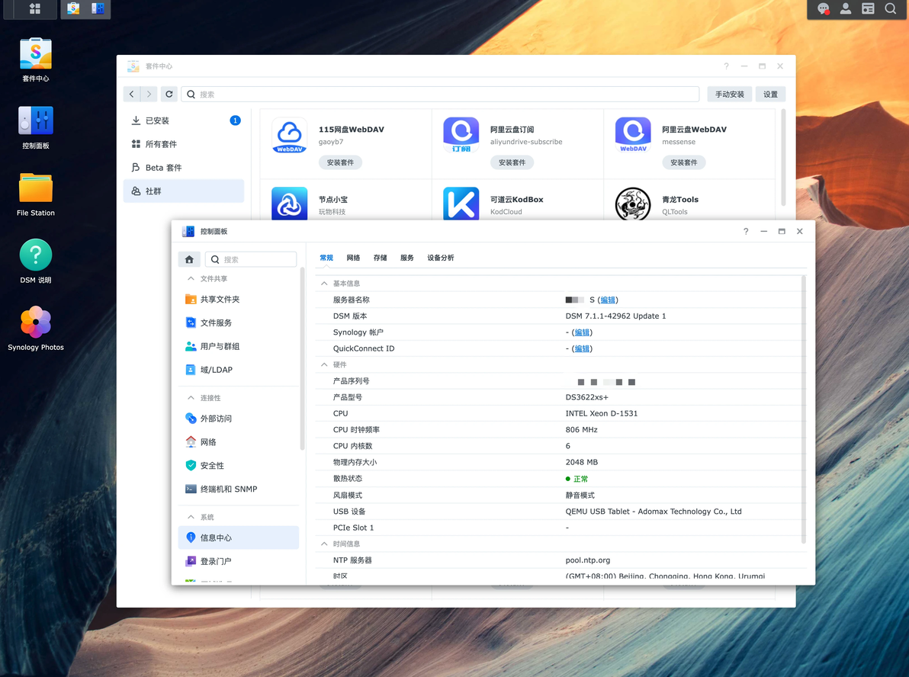Click 节点小宝 package icon
This screenshot has width=909, height=677.
click(x=289, y=204)
